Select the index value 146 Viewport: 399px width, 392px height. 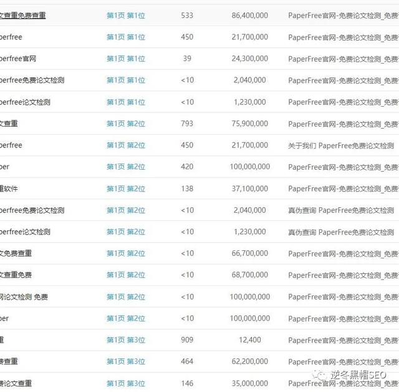pos(187,383)
